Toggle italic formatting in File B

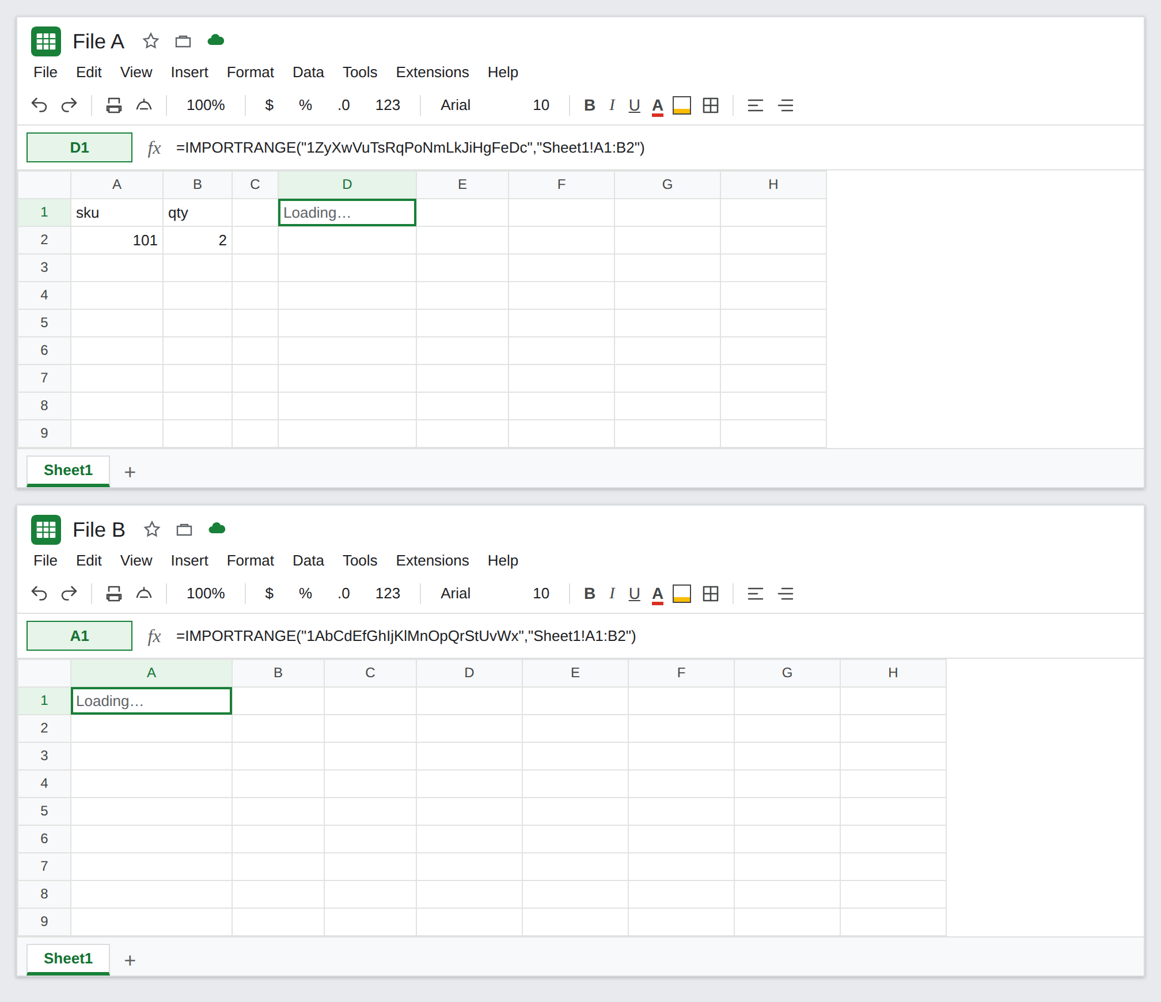pos(612,594)
